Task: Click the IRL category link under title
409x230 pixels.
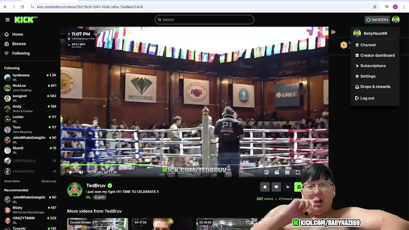Action: click(x=89, y=197)
